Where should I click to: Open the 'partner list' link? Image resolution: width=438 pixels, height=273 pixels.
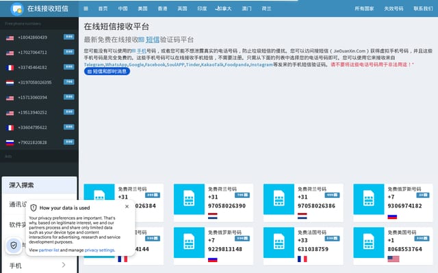pyautogui.click(x=49, y=250)
